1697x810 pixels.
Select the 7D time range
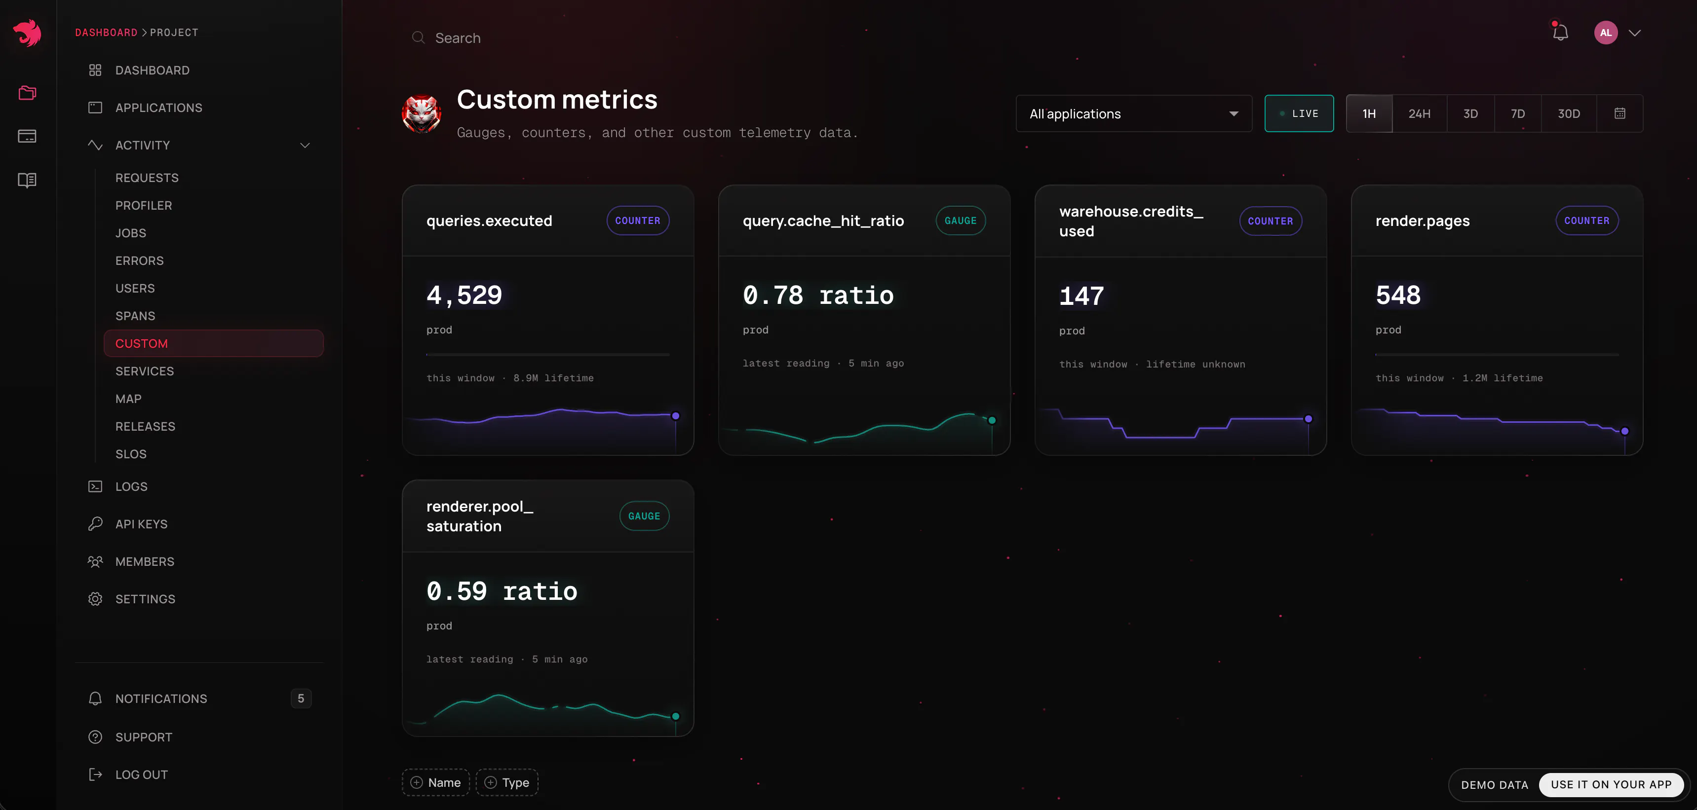coord(1518,114)
